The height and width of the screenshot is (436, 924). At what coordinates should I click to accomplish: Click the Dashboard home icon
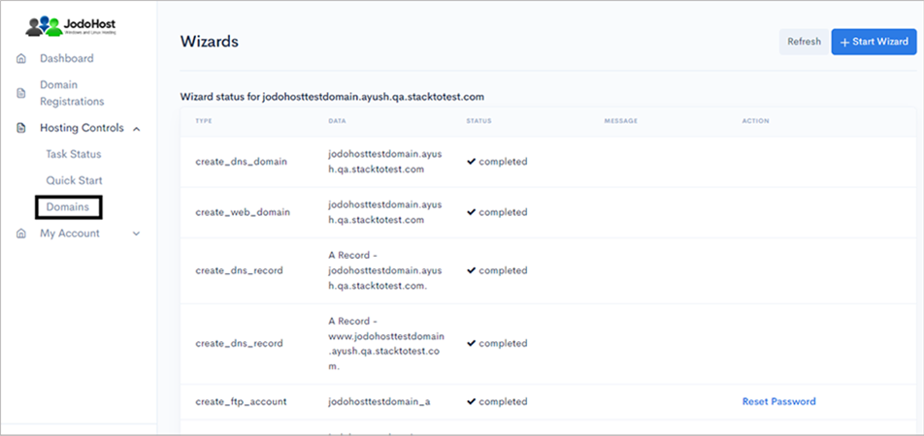[21, 59]
